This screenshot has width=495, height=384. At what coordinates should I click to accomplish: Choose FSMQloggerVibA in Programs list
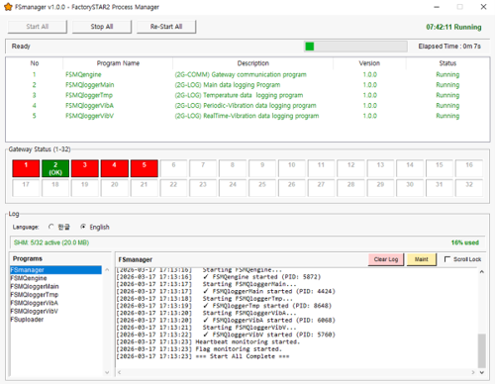55,303
